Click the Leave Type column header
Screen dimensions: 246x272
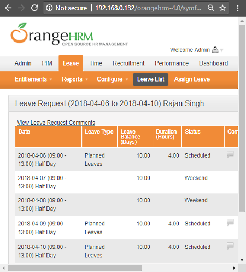point(99,136)
